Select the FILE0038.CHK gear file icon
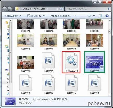This screenshot has width=113, height=108. (71, 60)
